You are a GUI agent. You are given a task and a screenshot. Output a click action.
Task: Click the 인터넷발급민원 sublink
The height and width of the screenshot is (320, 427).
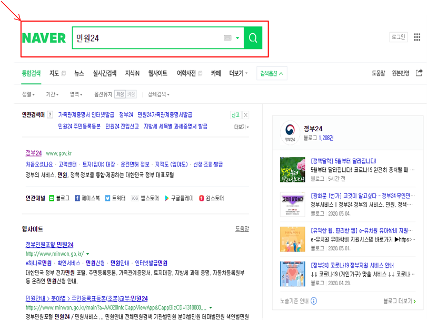[x=151, y=263]
